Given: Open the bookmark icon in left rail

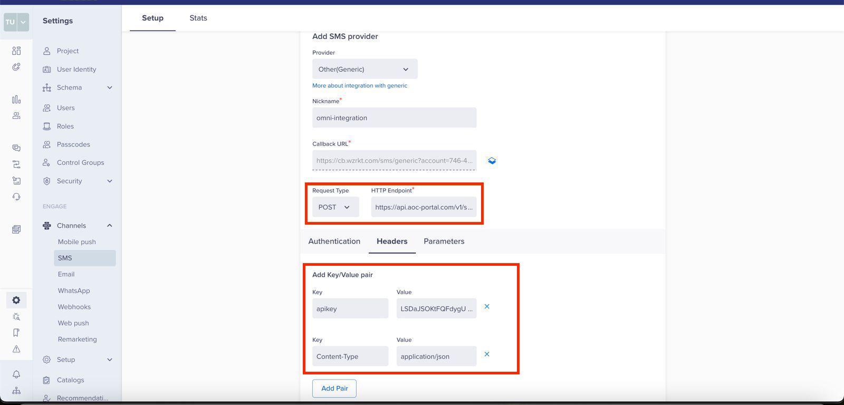Looking at the screenshot, I should click(x=16, y=333).
